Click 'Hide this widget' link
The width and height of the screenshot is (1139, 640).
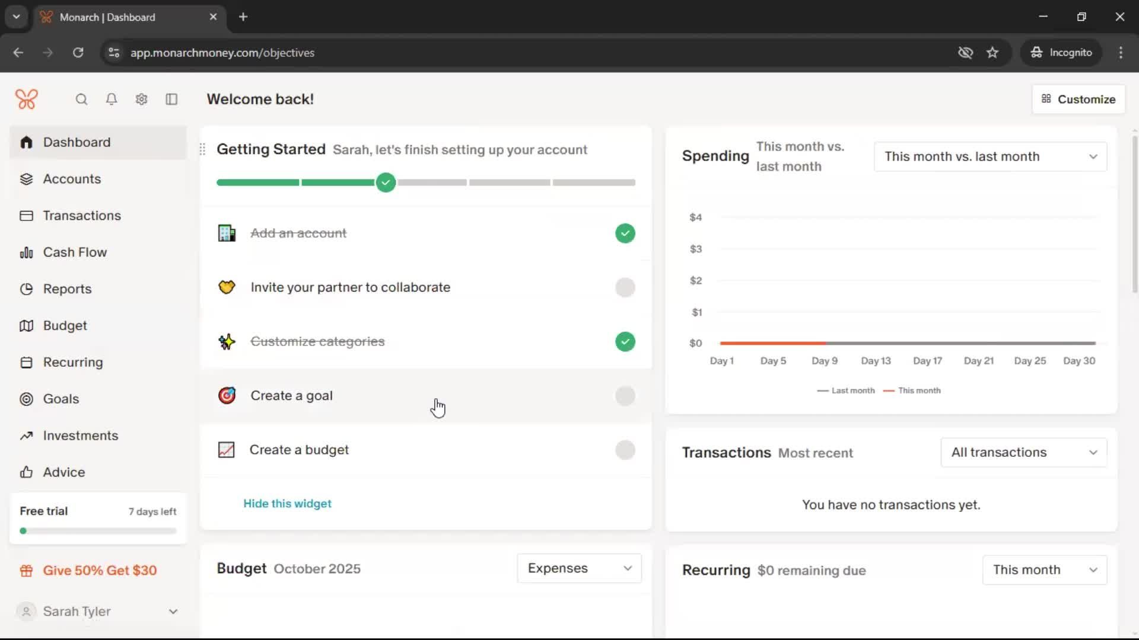(x=287, y=504)
